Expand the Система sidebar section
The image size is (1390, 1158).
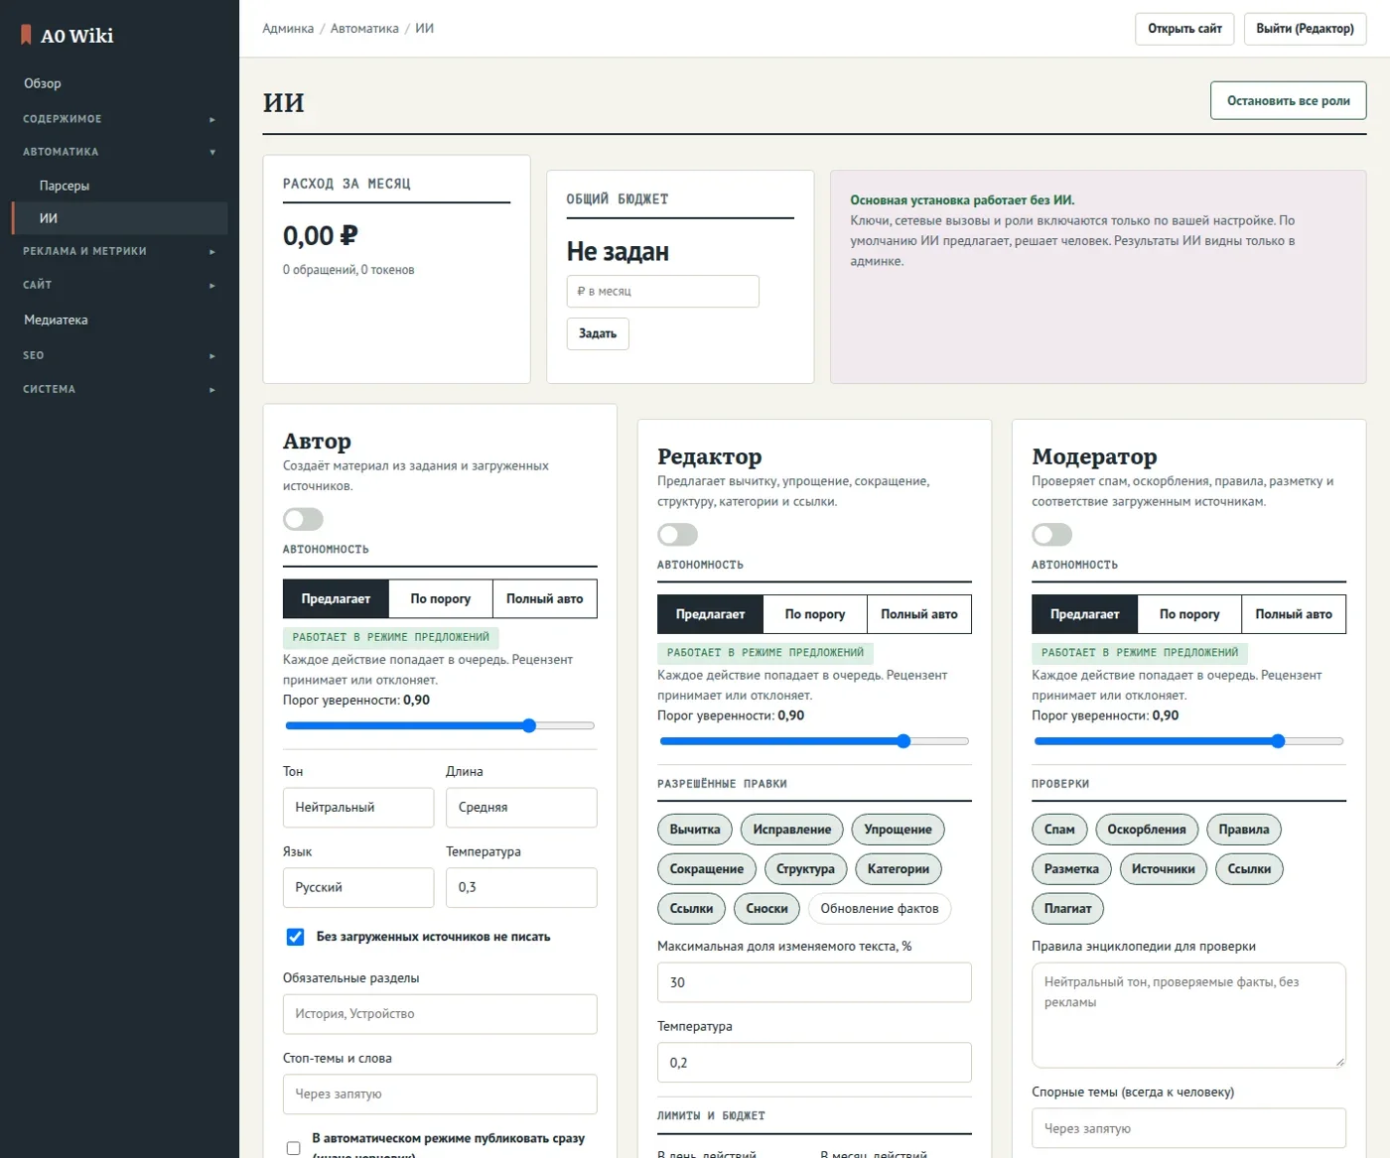(x=119, y=389)
